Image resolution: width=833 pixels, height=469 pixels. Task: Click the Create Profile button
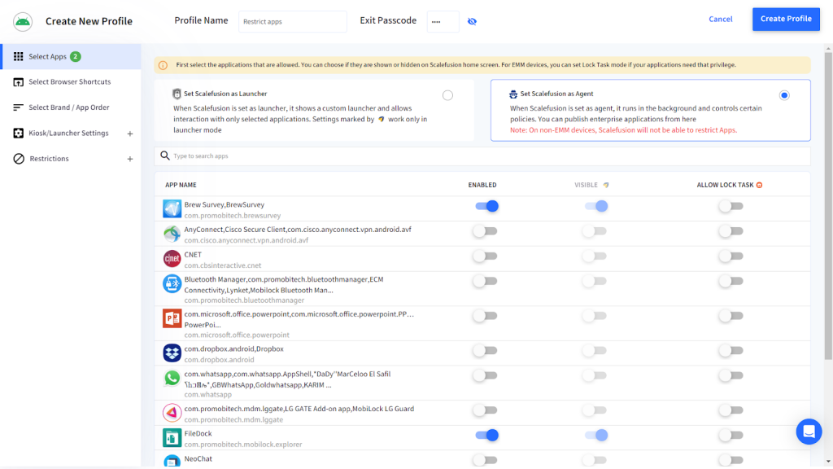pyautogui.click(x=786, y=20)
